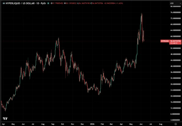Click the Oct label on time axis

point(62,124)
